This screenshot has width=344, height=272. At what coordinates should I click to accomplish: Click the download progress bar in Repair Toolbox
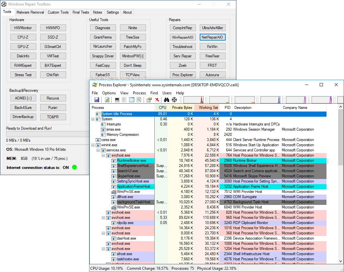tap(48, 134)
